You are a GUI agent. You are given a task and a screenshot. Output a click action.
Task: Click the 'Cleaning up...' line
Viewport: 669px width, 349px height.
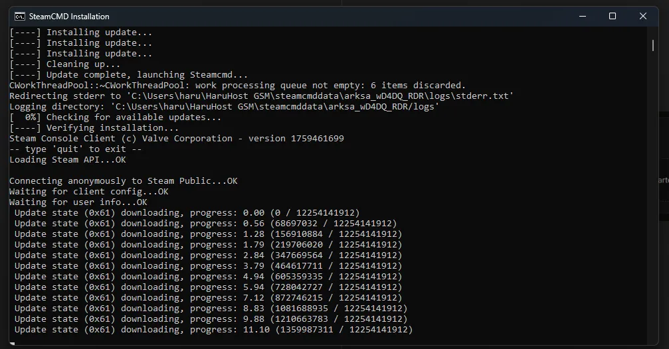click(x=65, y=64)
